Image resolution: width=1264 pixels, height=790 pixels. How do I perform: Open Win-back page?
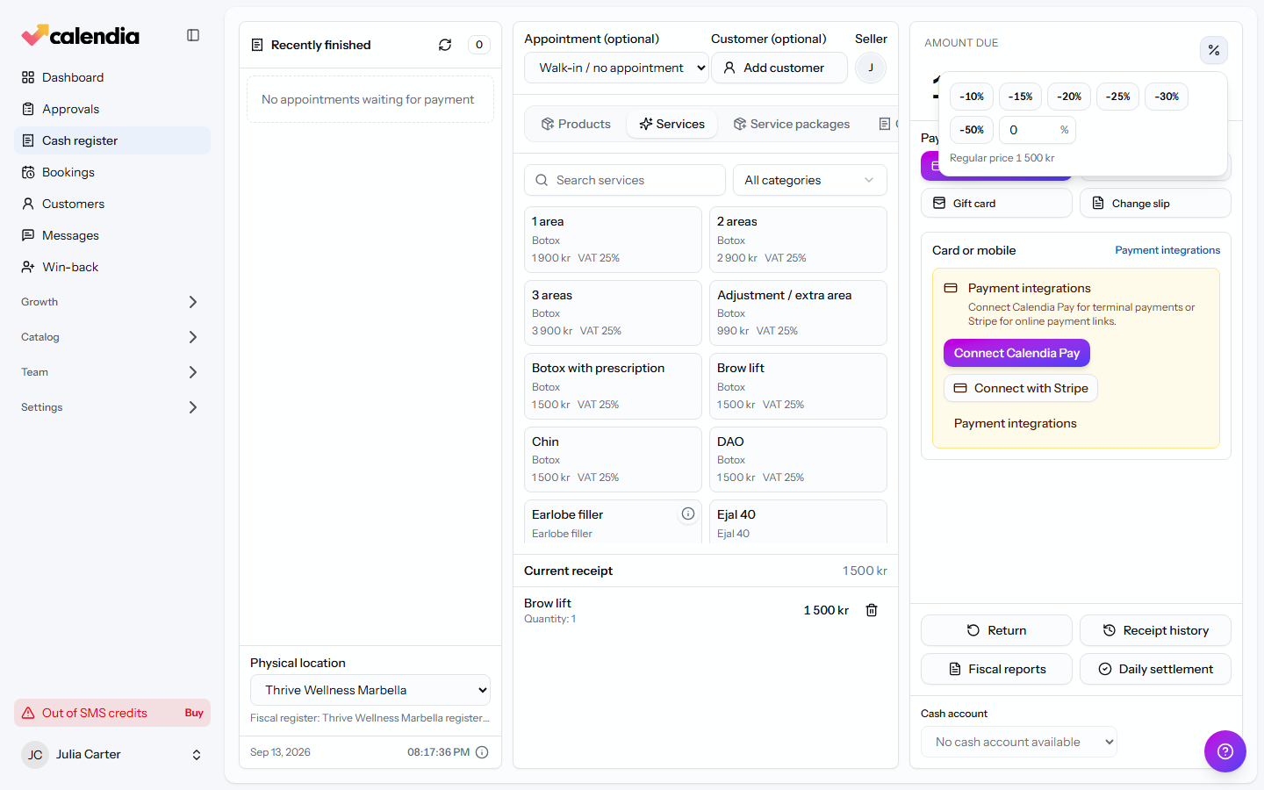pos(112,267)
